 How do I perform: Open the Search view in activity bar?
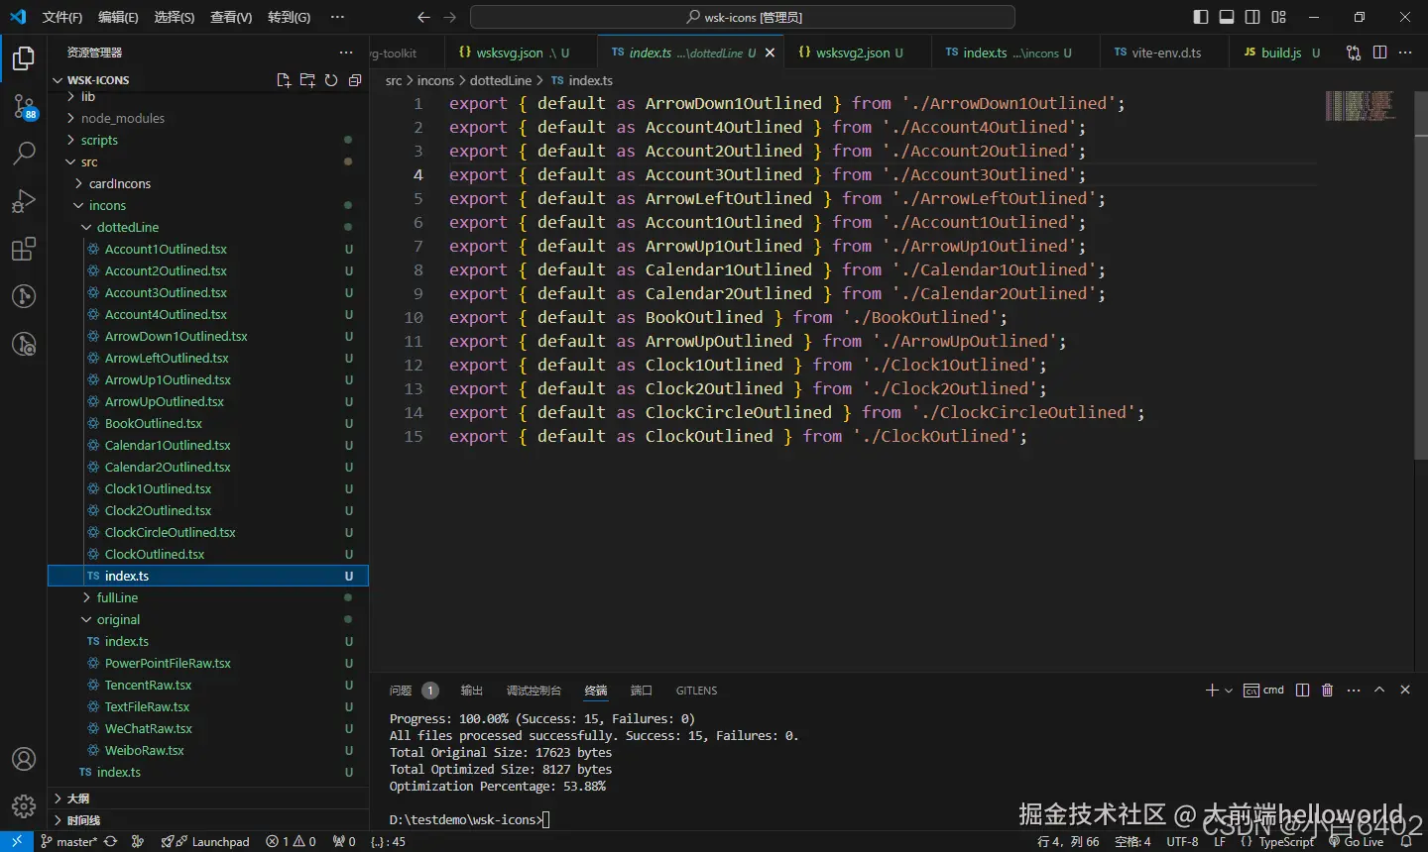click(x=24, y=154)
